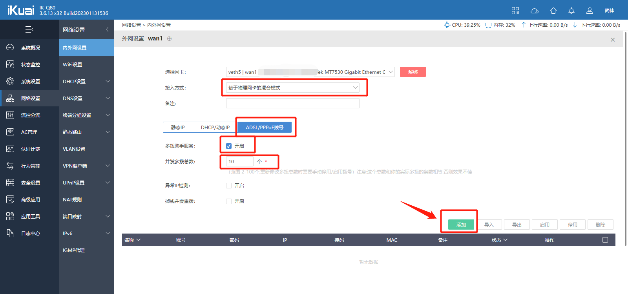
Task: Open the notification bell icon
Action: pos(571,11)
